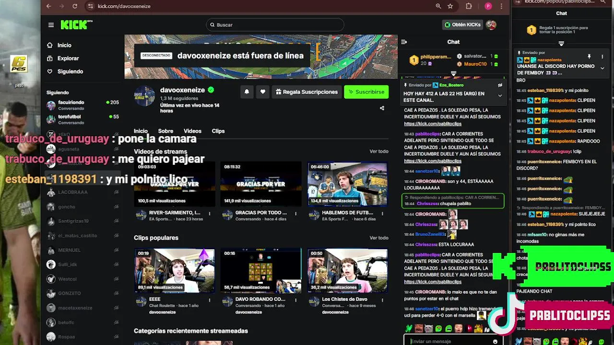Open the Kick user avatar menu
The image size is (614, 345).
pos(491,25)
